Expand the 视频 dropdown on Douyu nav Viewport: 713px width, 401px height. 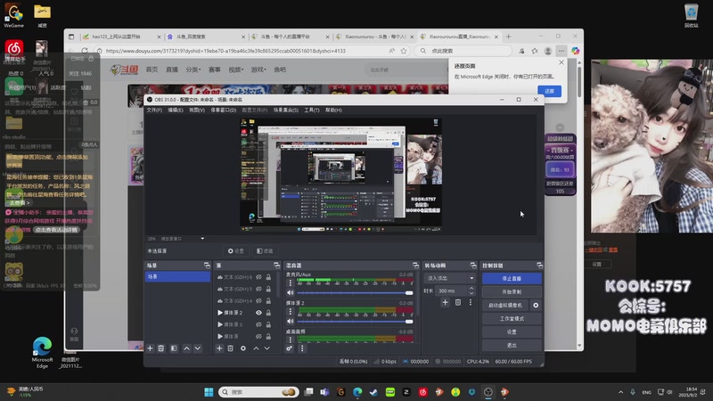[x=235, y=70]
